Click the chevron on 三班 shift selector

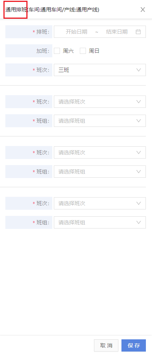point(139,70)
